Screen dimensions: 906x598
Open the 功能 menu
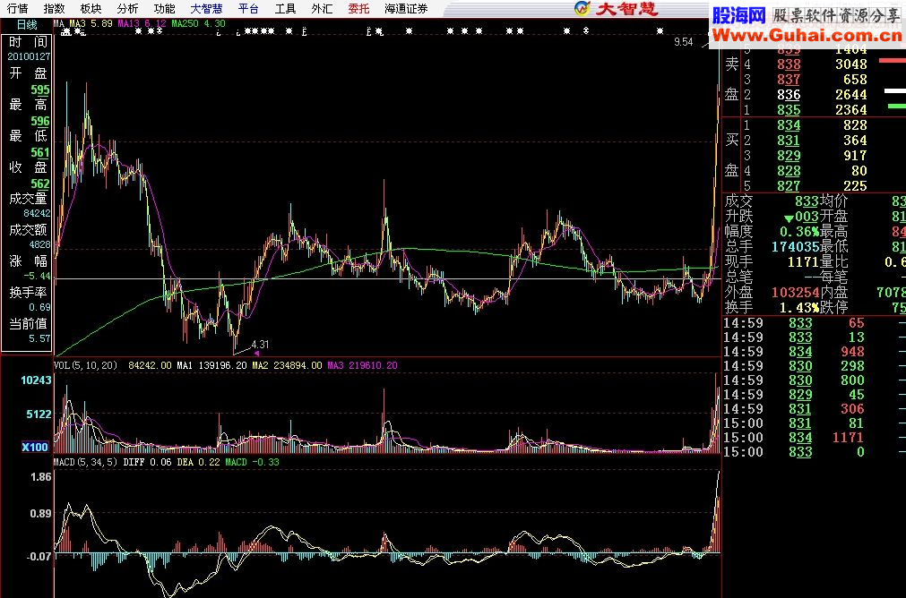pyautogui.click(x=164, y=8)
